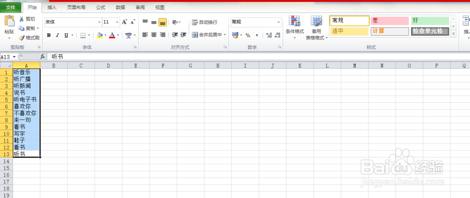Click the Cut scissors icon
Viewport: 470px width, 198px height.
pyautogui.click(x=22, y=19)
